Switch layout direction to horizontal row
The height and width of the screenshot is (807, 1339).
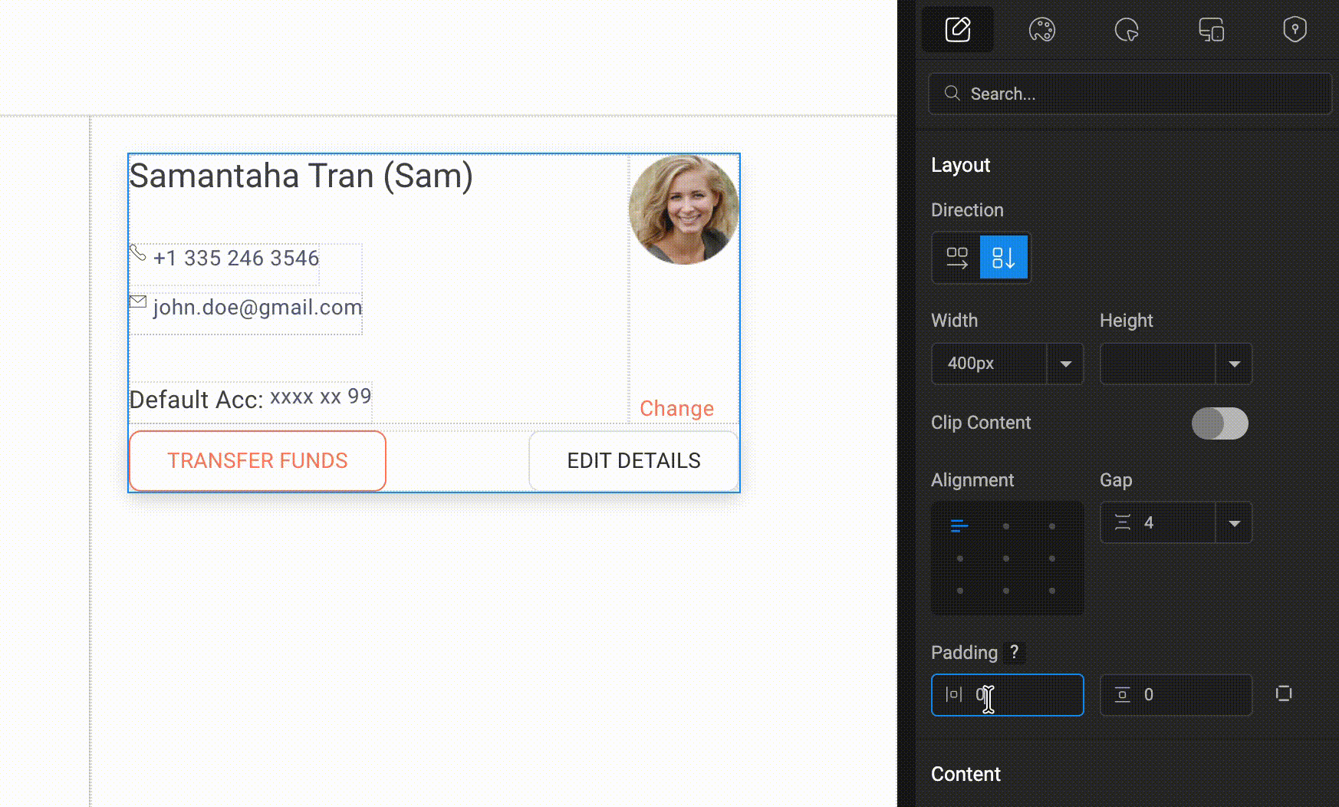pyautogui.click(x=958, y=258)
